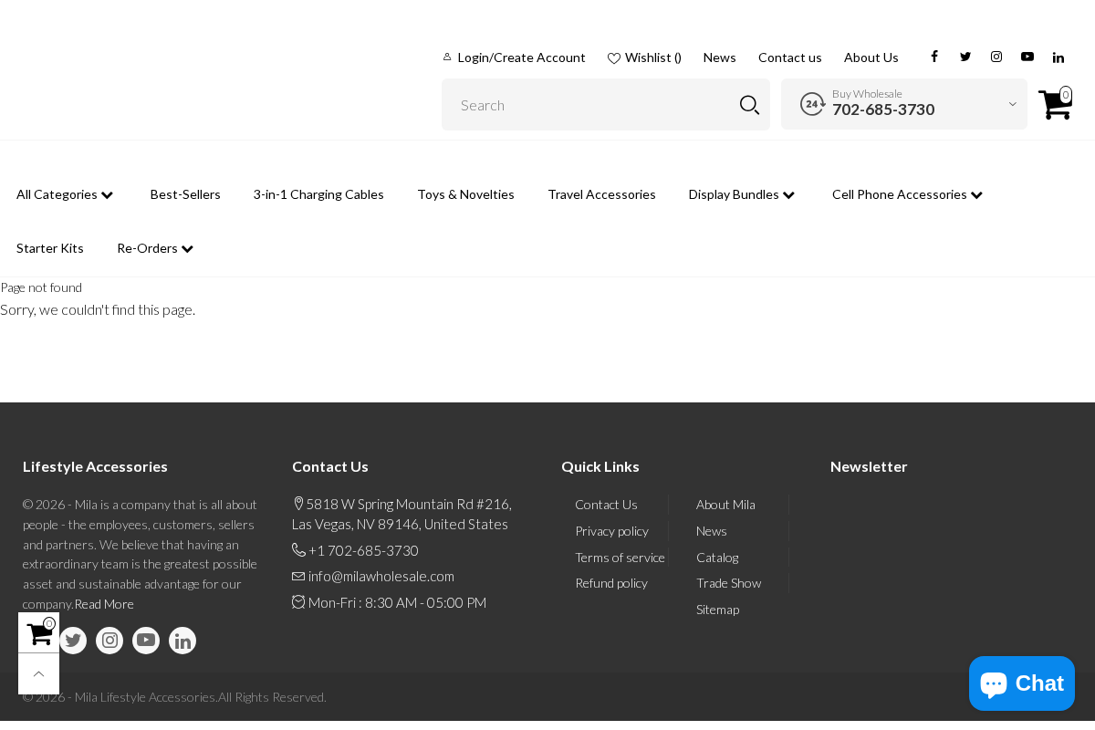Image resolution: width=1095 pixels, height=730 pixels.
Task: Expand the Buy Wholesale phone number chevron
Action: coord(1011,103)
